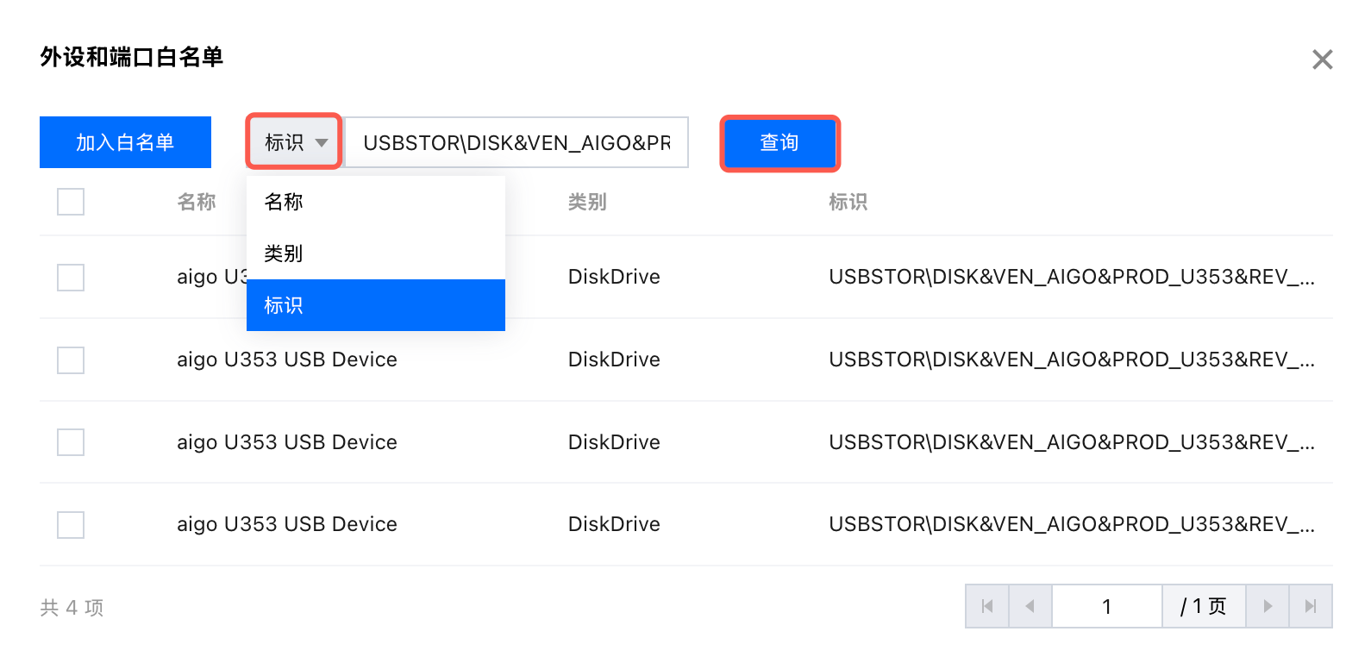The height and width of the screenshot is (669, 1371).
Task: Focus the USBSTOR search text field
Action: click(516, 142)
